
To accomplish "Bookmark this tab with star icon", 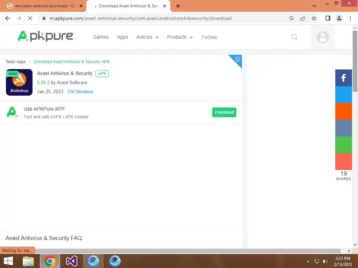I will click(314, 18).
